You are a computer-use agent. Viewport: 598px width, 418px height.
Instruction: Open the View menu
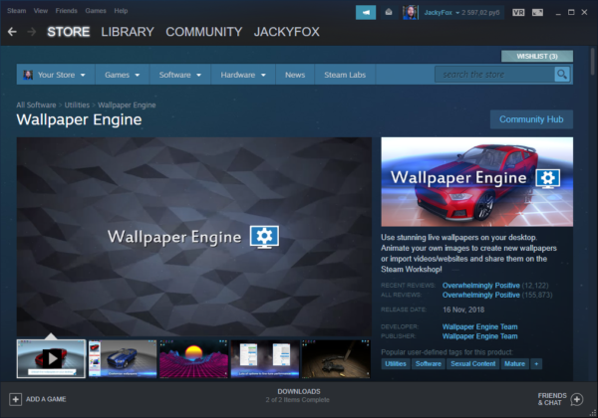tap(41, 11)
